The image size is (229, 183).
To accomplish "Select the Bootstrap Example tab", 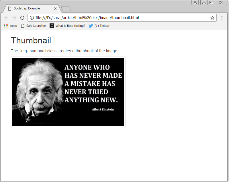I will click(x=32, y=9).
